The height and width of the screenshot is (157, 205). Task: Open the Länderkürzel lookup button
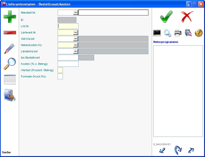[76, 51]
